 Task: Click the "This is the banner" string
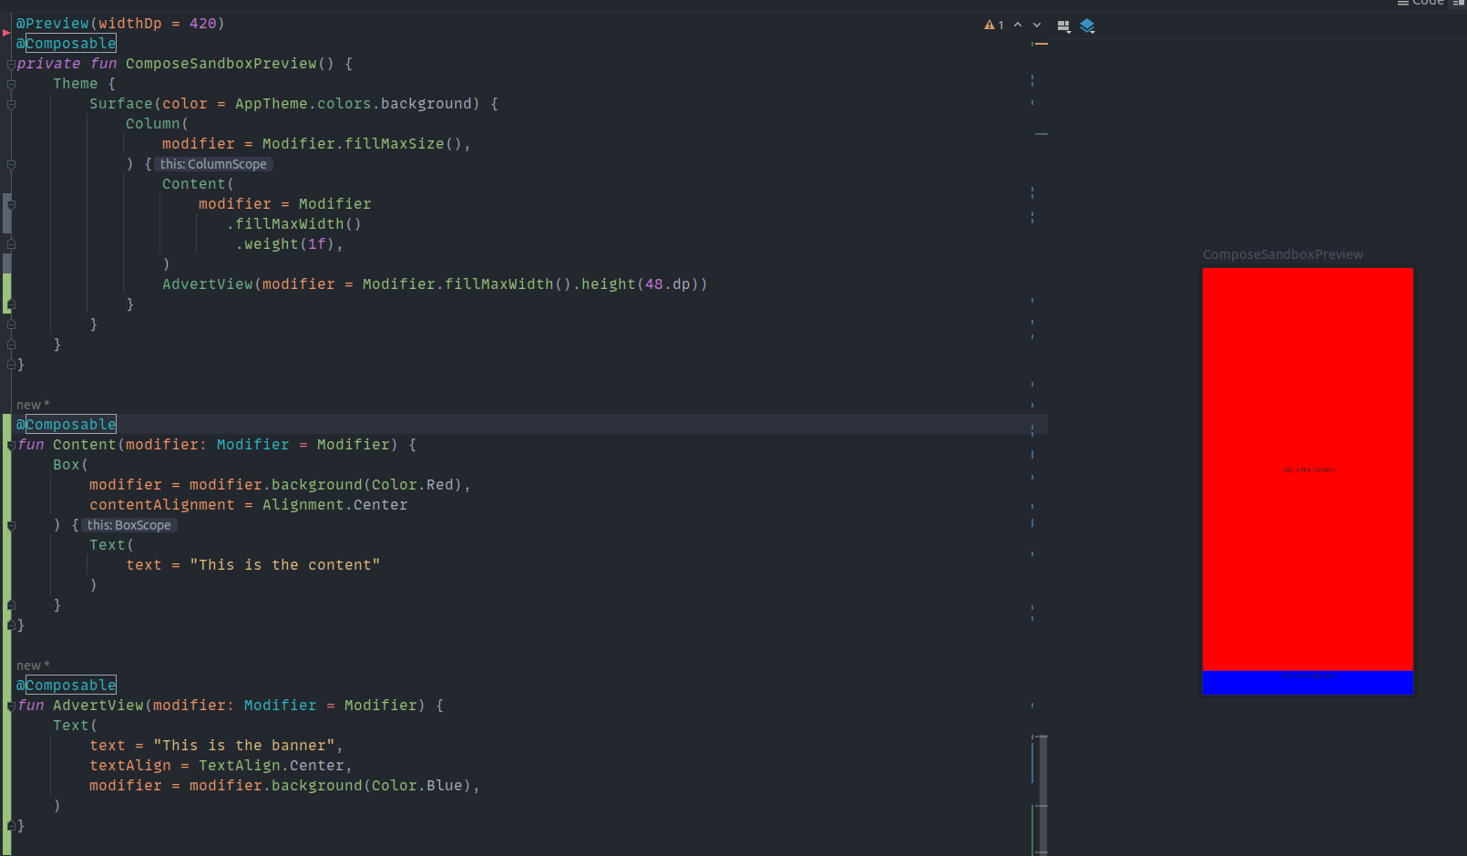click(244, 746)
